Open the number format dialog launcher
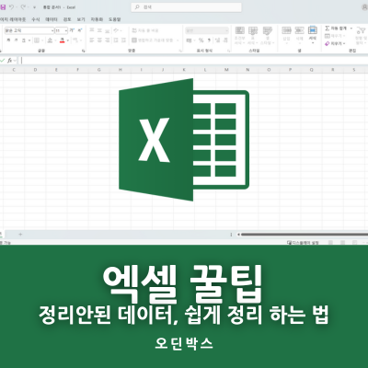 point(229,51)
